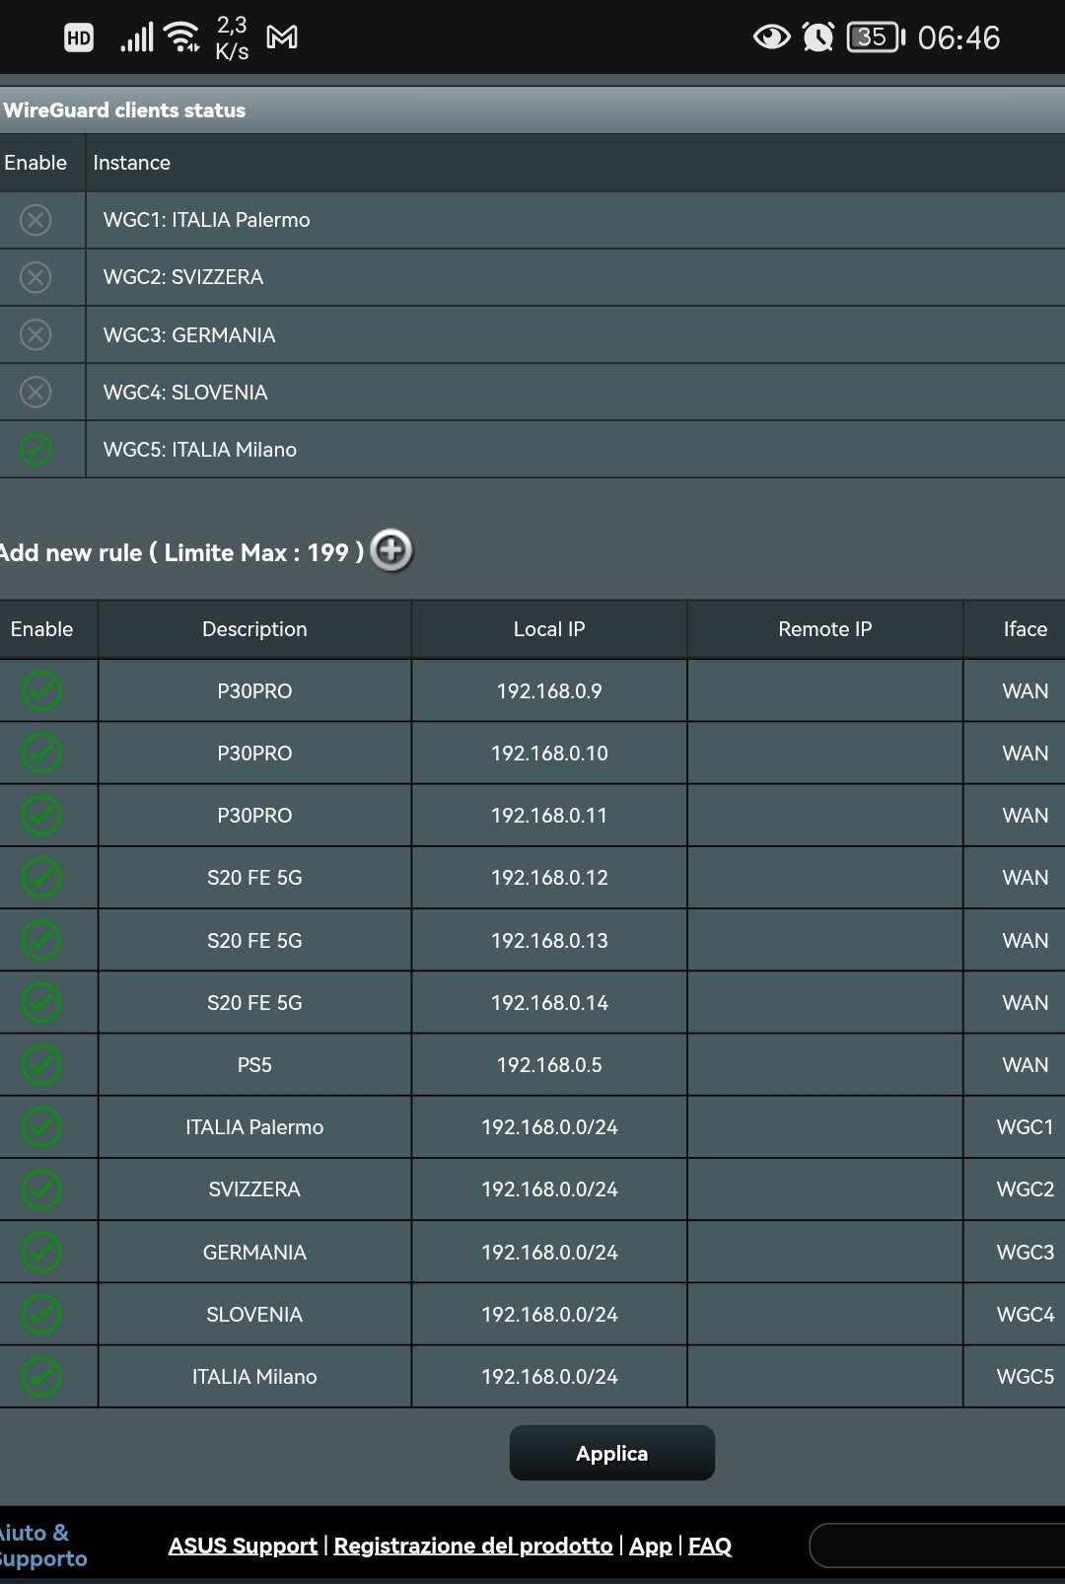Disable the ITALIA Milano WGC5 rule checkmark
1065x1584 pixels.
[x=41, y=1377]
